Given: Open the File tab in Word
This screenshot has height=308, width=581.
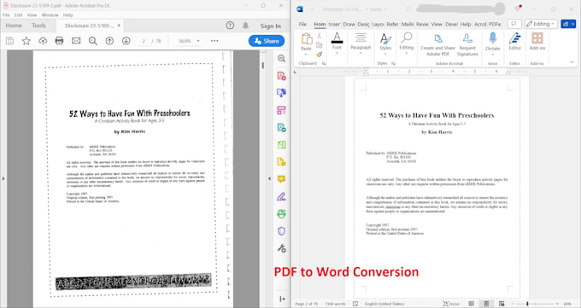Looking at the screenshot, I should [x=302, y=24].
